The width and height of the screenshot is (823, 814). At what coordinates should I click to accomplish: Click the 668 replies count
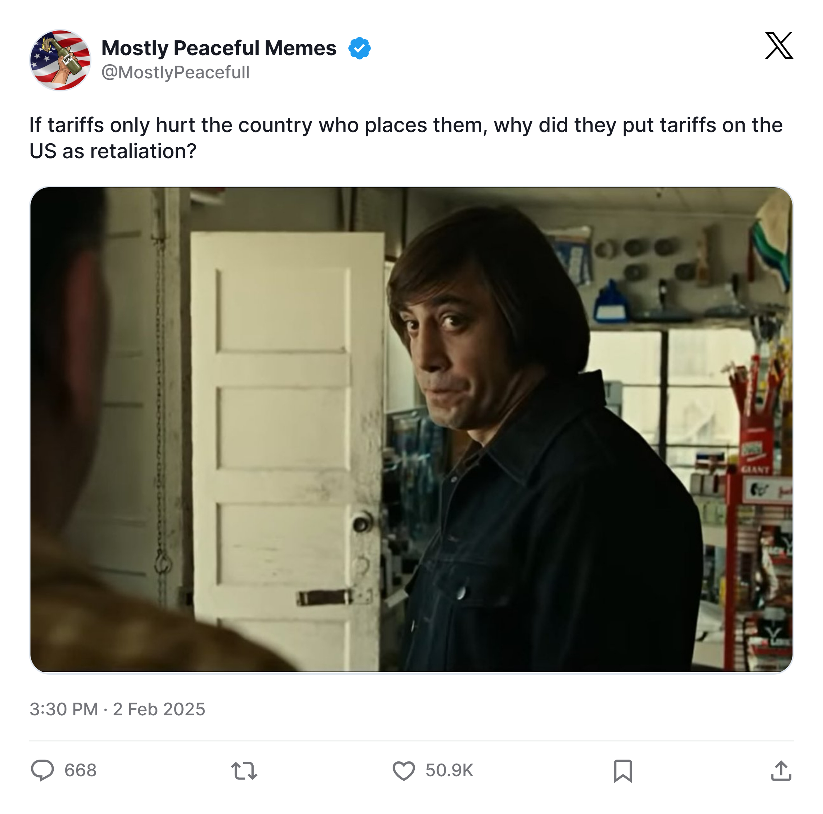pyautogui.click(x=81, y=770)
